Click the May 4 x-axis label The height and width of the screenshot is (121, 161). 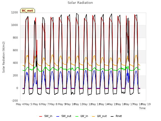click(20, 104)
